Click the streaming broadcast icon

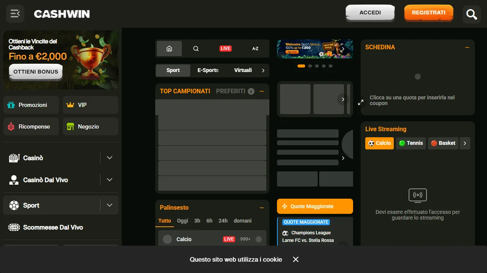[418, 195]
